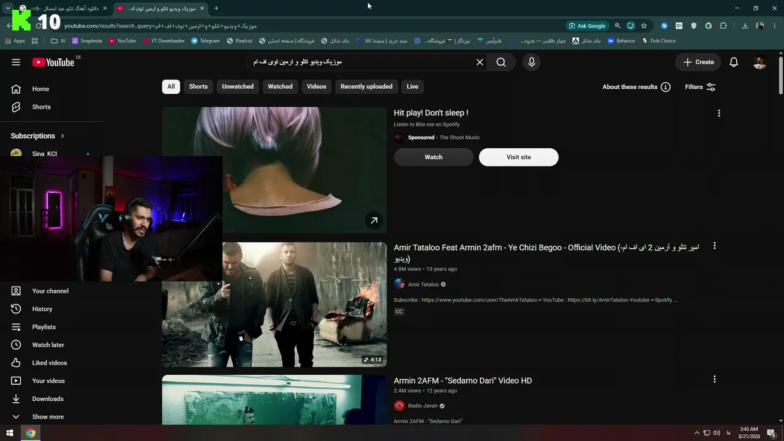Click the install app icon in address bar
This screenshot has height=441, width=784.
point(631,26)
